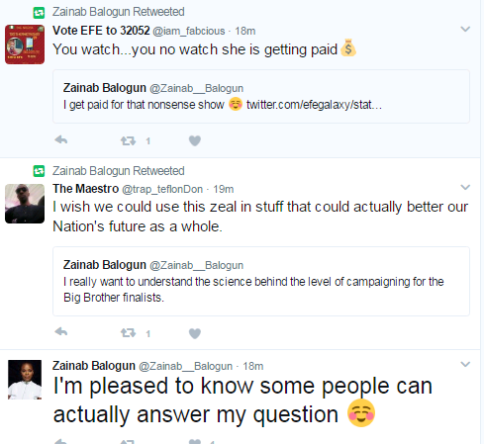Open options chevron on iam_fabcious tweet
Screen dimensions: 484x444
[465, 29]
